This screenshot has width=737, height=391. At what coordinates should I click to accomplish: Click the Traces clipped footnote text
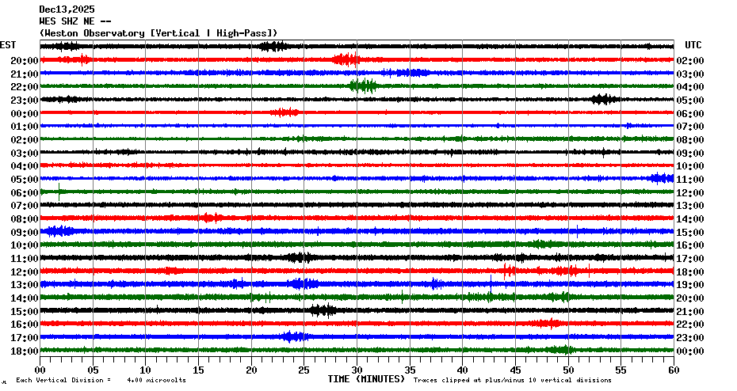point(513,381)
